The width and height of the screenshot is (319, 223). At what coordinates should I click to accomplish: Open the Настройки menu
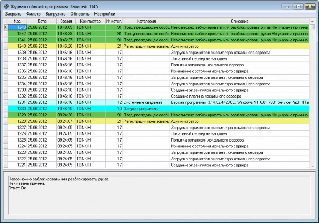coord(105,14)
